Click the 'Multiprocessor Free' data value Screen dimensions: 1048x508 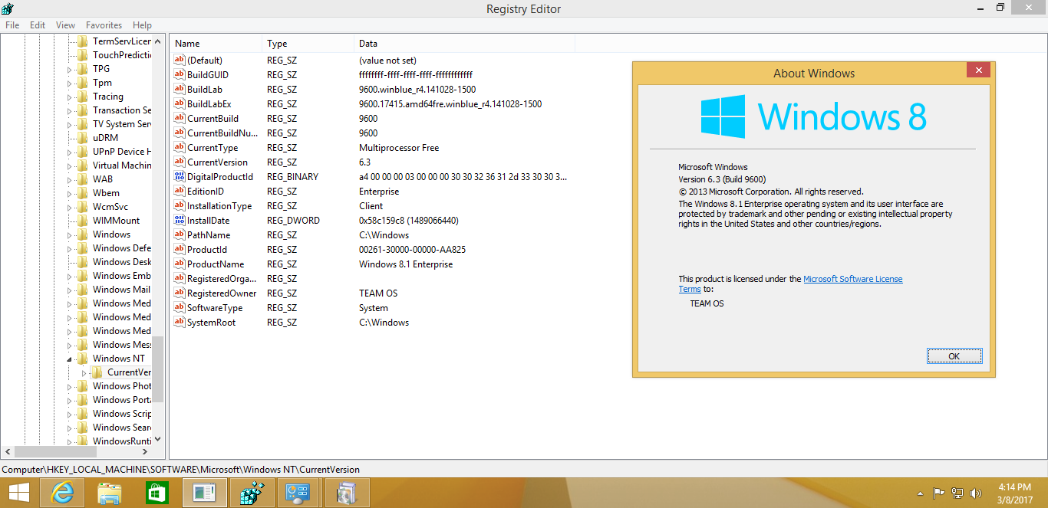399,148
